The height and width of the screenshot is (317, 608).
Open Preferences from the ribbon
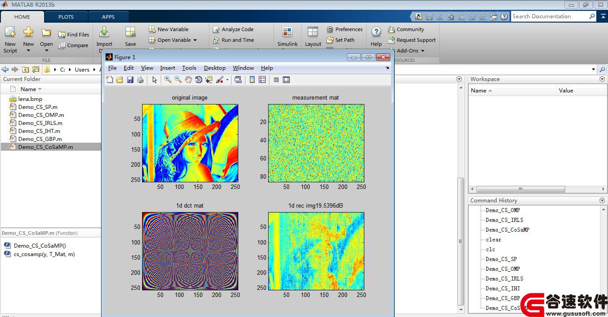tap(345, 29)
